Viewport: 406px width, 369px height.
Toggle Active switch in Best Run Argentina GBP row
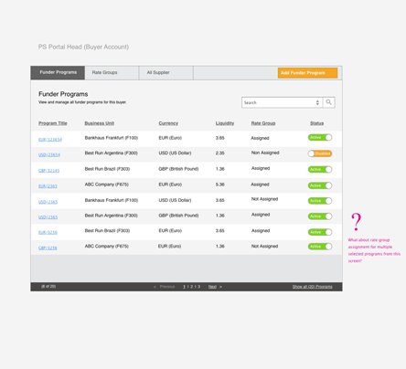tap(320, 216)
